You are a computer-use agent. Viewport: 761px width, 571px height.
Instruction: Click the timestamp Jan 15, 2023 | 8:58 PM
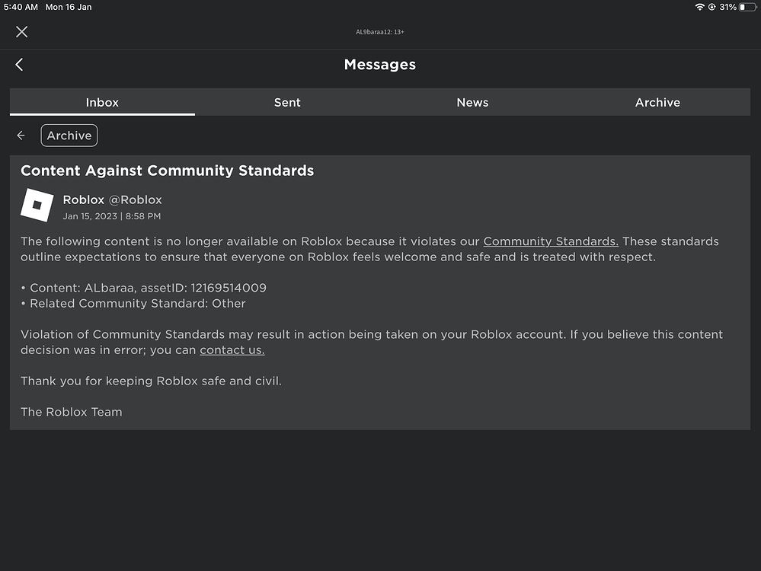[112, 216]
